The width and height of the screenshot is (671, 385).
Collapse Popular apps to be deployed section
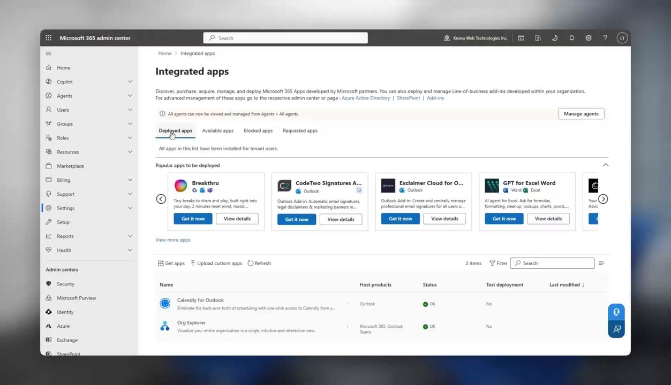pyautogui.click(x=606, y=165)
